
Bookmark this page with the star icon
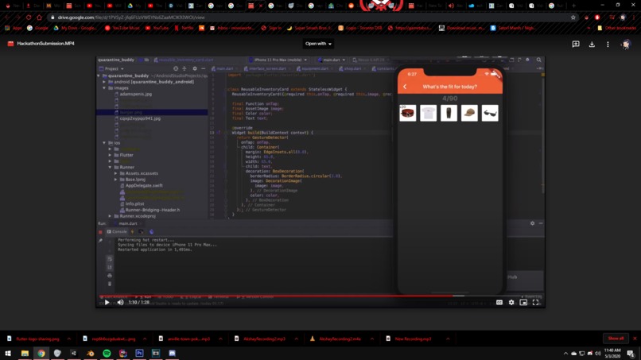[x=573, y=17]
